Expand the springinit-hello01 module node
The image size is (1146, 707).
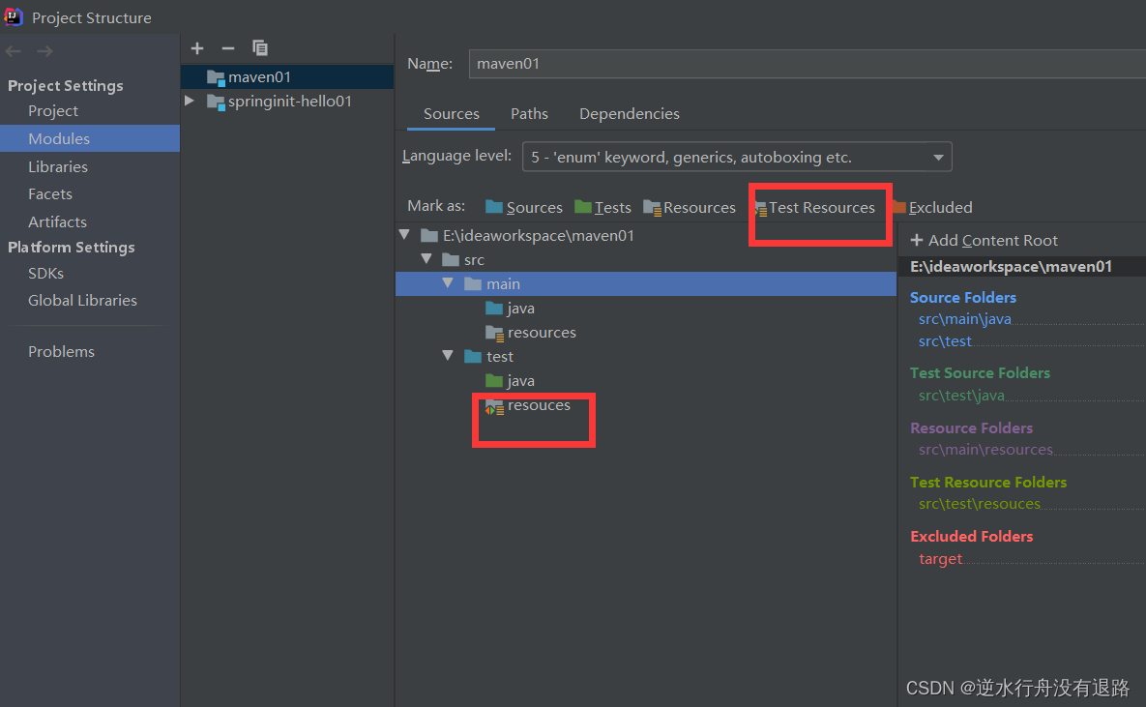190,101
